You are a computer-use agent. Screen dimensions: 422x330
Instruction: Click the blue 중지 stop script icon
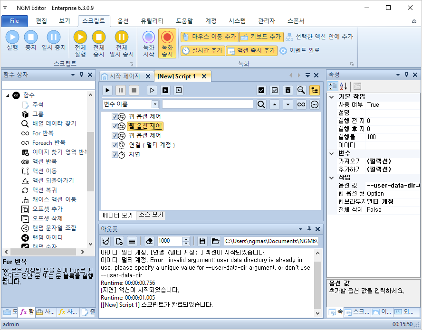tap(31, 37)
